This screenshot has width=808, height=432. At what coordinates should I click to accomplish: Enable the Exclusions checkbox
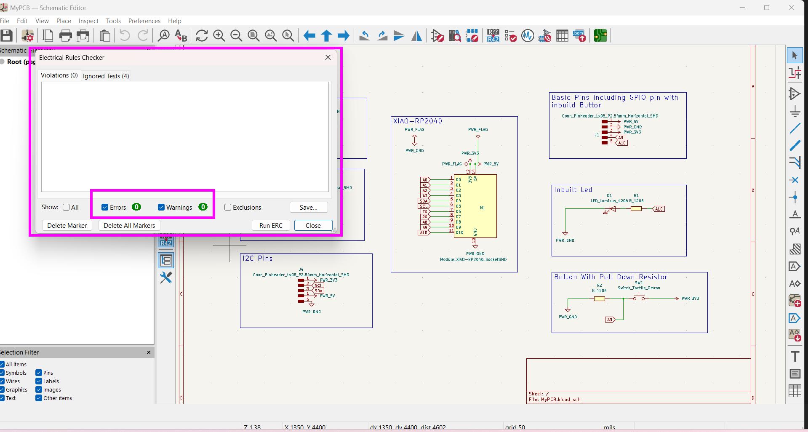click(228, 207)
